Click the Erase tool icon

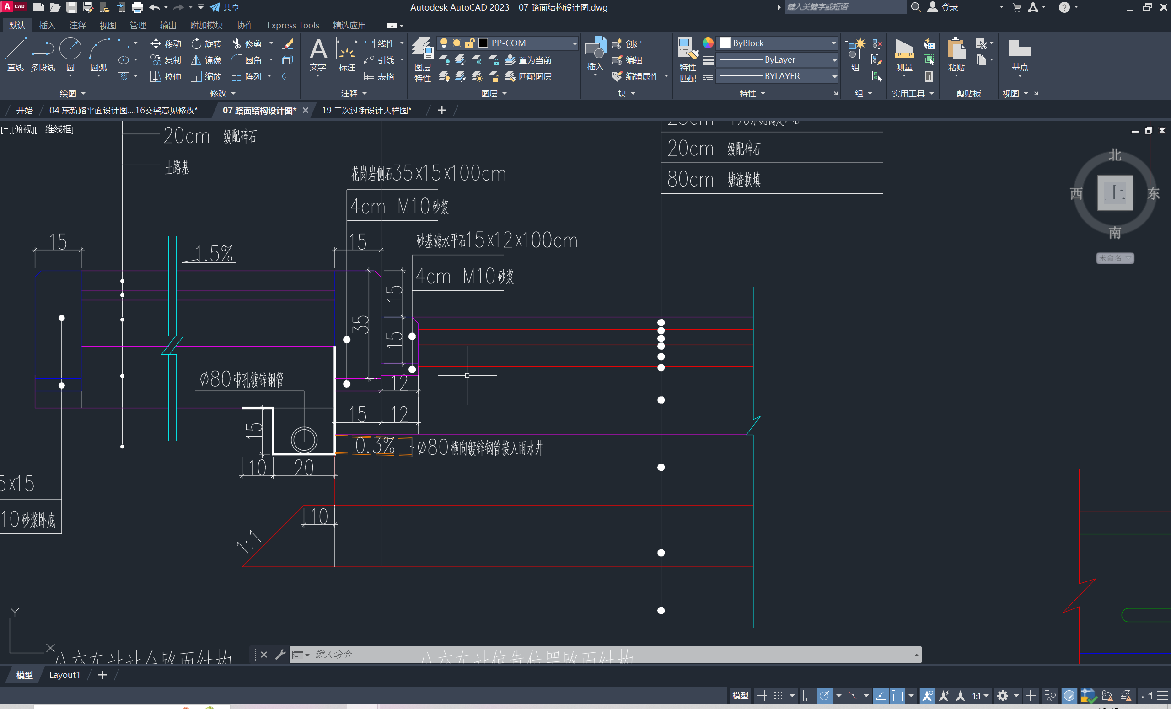tap(289, 44)
